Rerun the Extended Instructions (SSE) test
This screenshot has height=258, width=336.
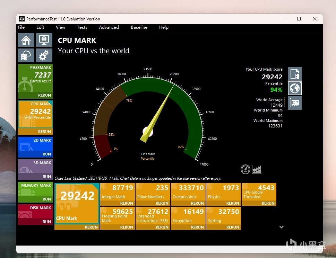coord(162,227)
